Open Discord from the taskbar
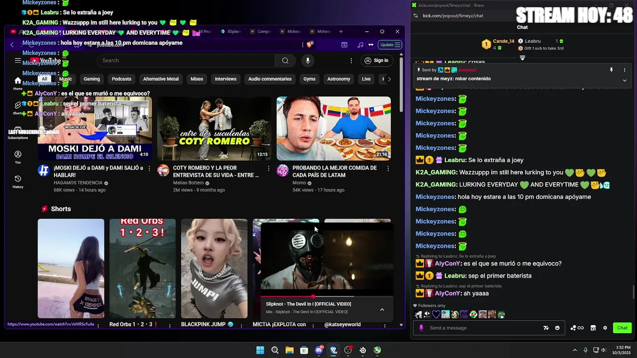 tap(319, 351)
